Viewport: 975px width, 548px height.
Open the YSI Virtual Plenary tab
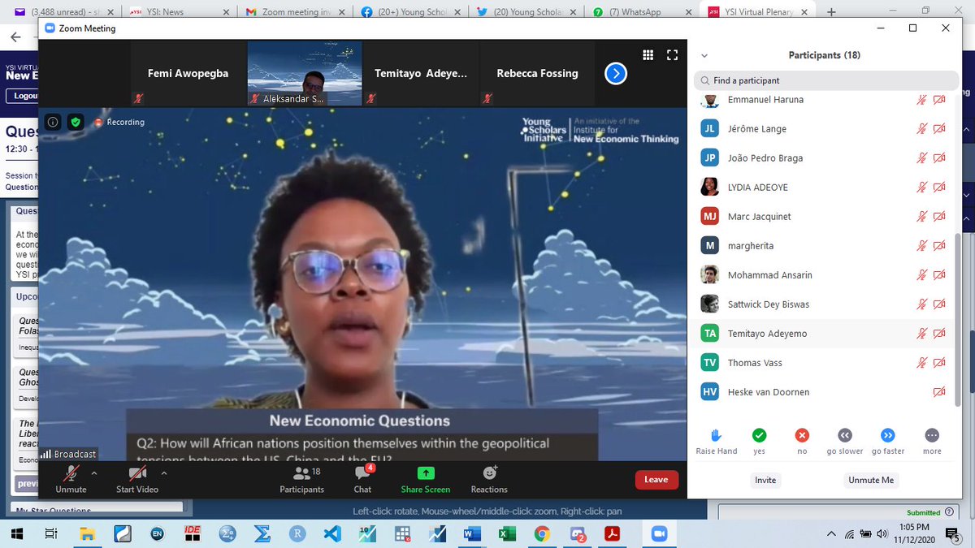[x=758, y=12]
